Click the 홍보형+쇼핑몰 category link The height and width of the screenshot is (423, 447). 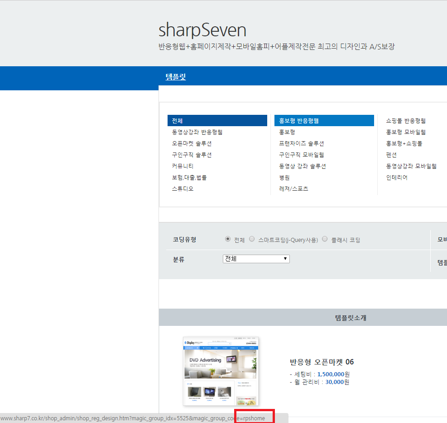coord(404,143)
